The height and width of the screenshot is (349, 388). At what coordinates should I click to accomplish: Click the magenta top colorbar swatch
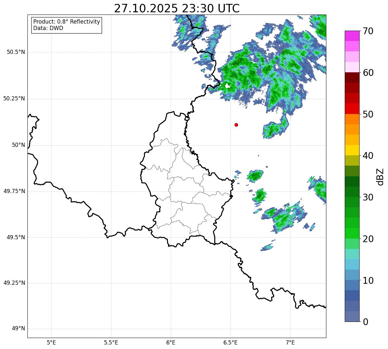coord(352,36)
